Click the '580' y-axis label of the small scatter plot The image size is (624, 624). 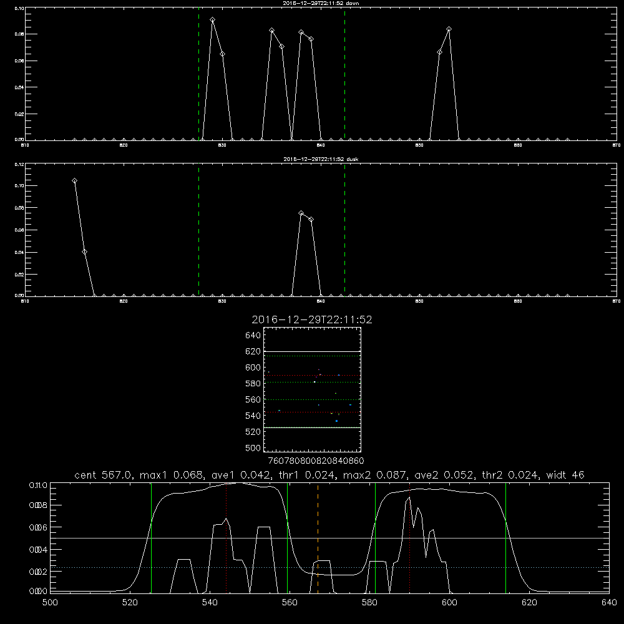[253, 384]
